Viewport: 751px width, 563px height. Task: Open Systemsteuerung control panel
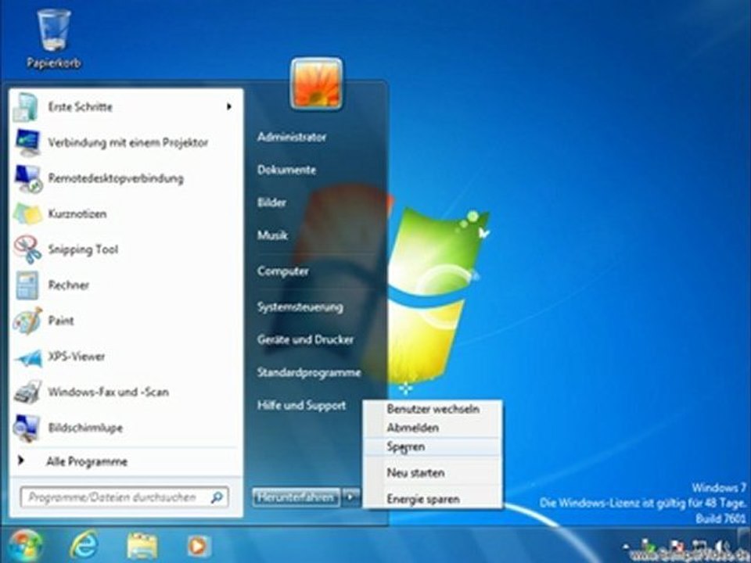coord(300,307)
